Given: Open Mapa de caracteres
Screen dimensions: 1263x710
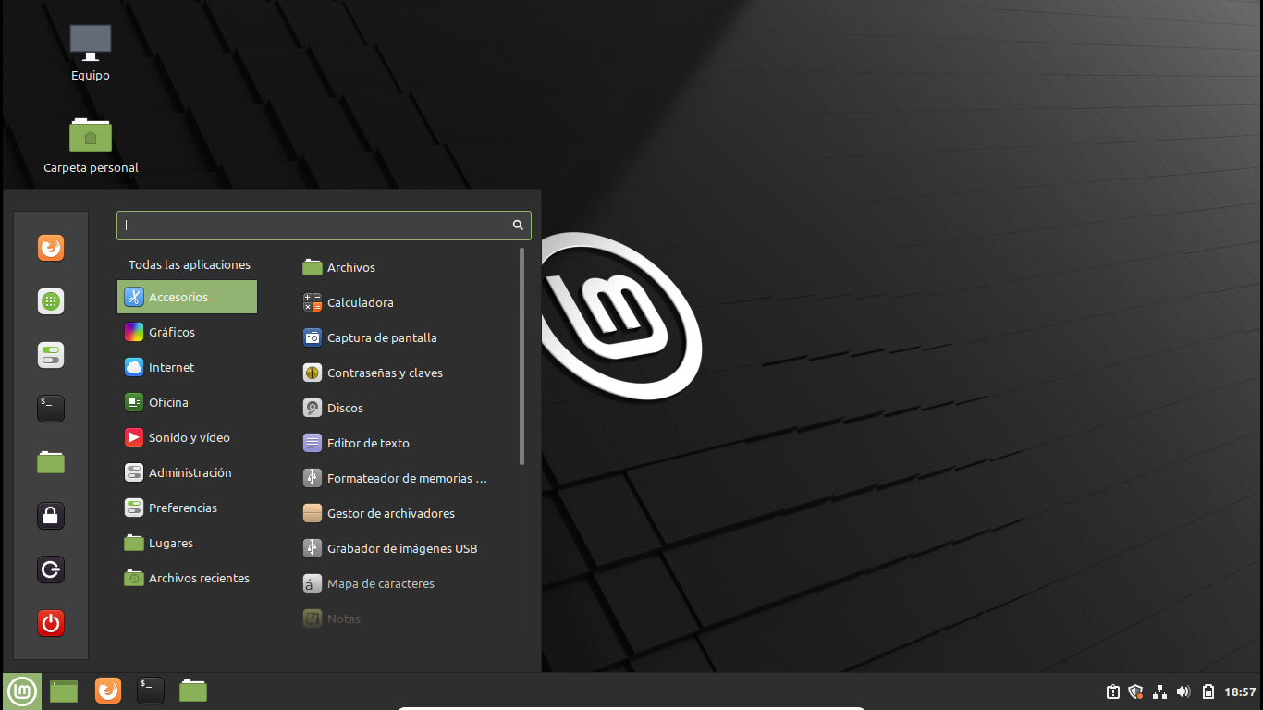Looking at the screenshot, I should tap(407, 583).
